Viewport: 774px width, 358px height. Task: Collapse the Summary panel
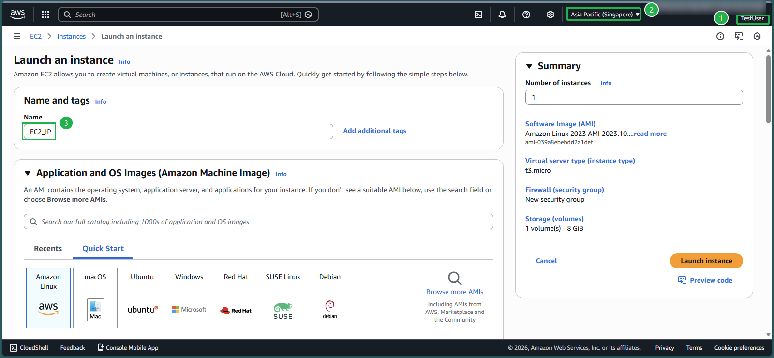click(529, 66)
